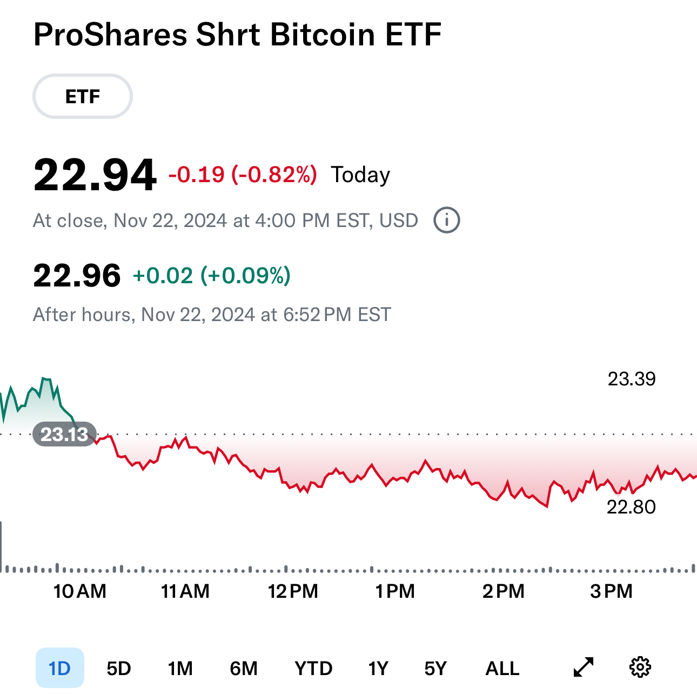Select the YTD range
This screenshot has height=694, width=697.
[313, 669]
